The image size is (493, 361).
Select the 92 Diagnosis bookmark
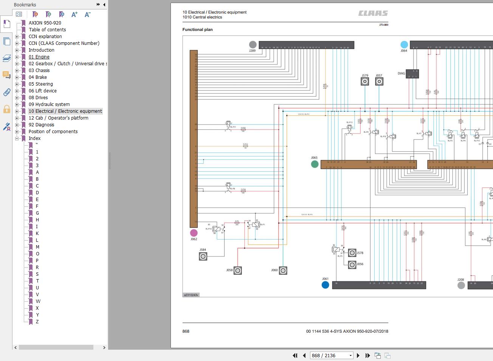pos(41,125)
